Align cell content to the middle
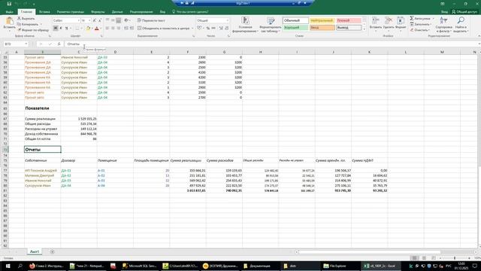Screen dimensions: 481x271 (x=113, y=20)
